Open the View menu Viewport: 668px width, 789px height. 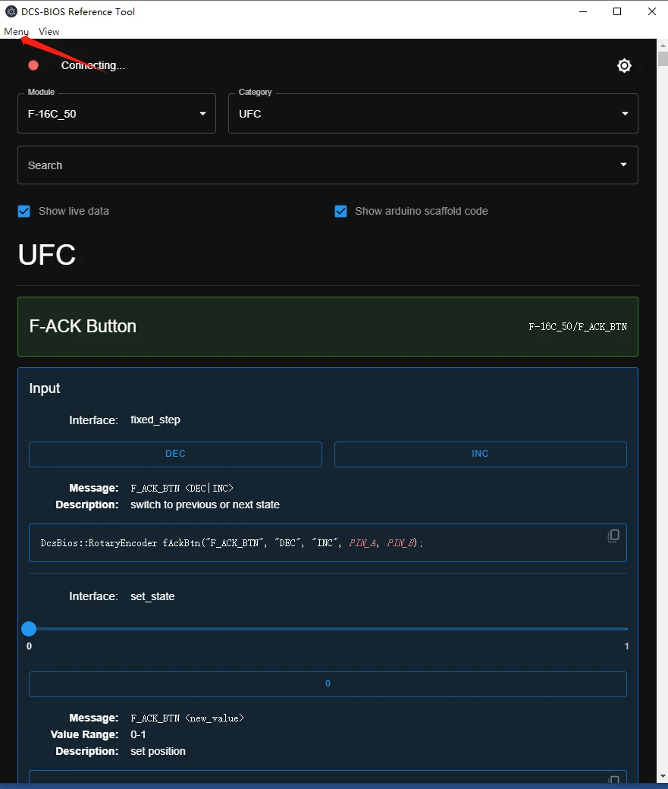(x=49, y=32)
